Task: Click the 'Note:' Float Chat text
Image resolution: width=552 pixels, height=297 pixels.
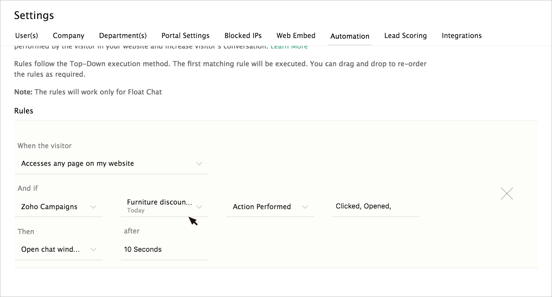Action: [88, 92]
